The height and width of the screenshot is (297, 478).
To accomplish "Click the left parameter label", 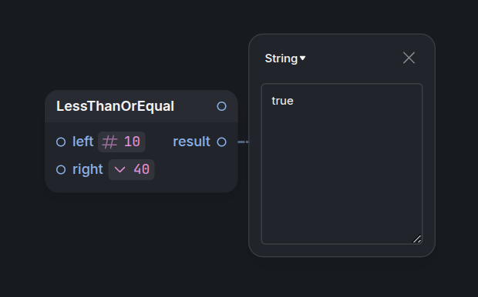I will click(83, 142).
